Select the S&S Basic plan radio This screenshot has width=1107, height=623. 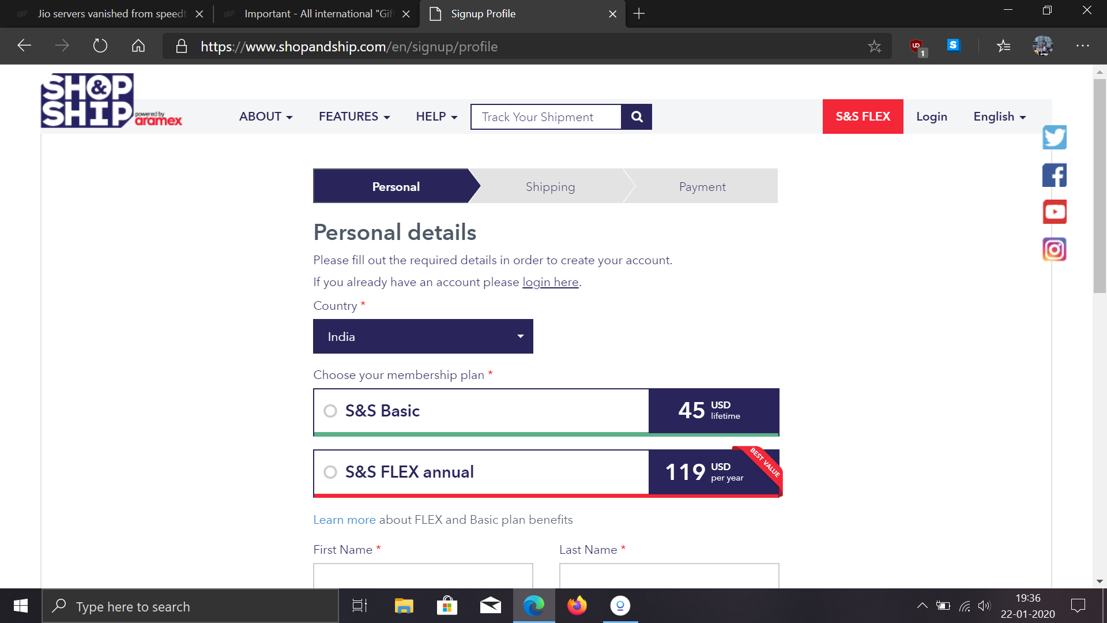tap(330, 411)
